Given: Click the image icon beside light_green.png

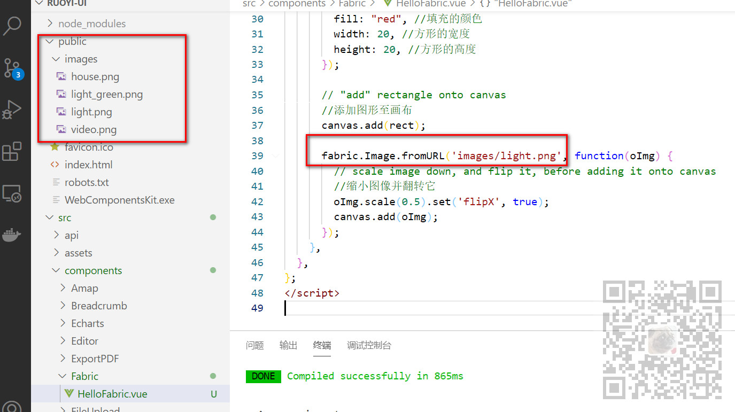Looking at the screenshot, I should pos(61,94).
